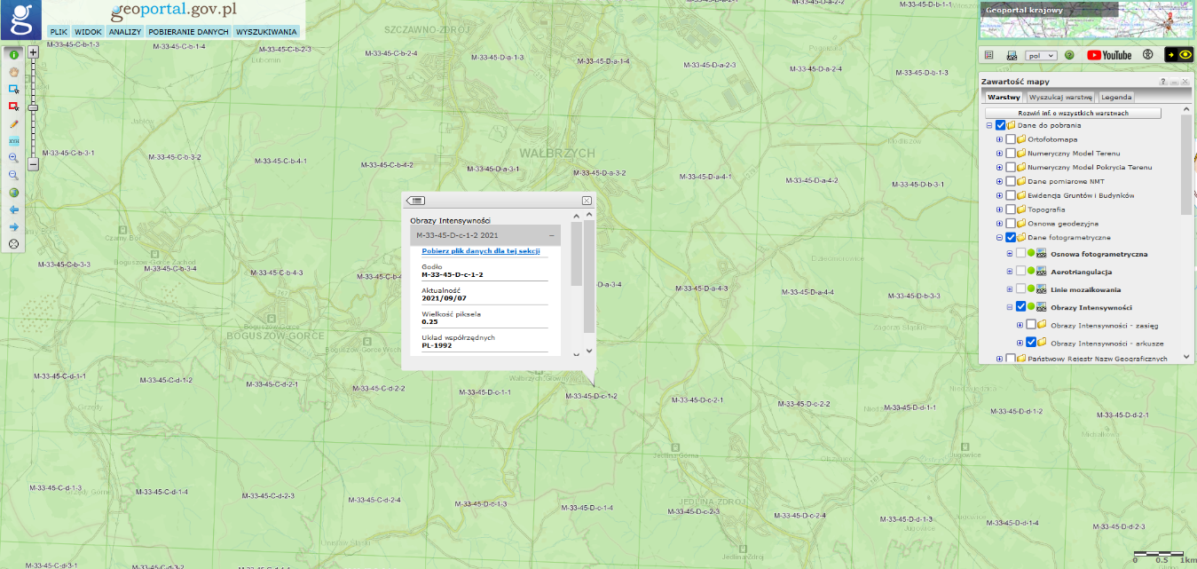Open the YouTube channel icon
The image size is (1197, 569).
[1109, 55]
